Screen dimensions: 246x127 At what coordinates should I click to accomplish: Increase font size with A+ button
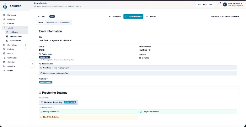[x=211, y=4]
